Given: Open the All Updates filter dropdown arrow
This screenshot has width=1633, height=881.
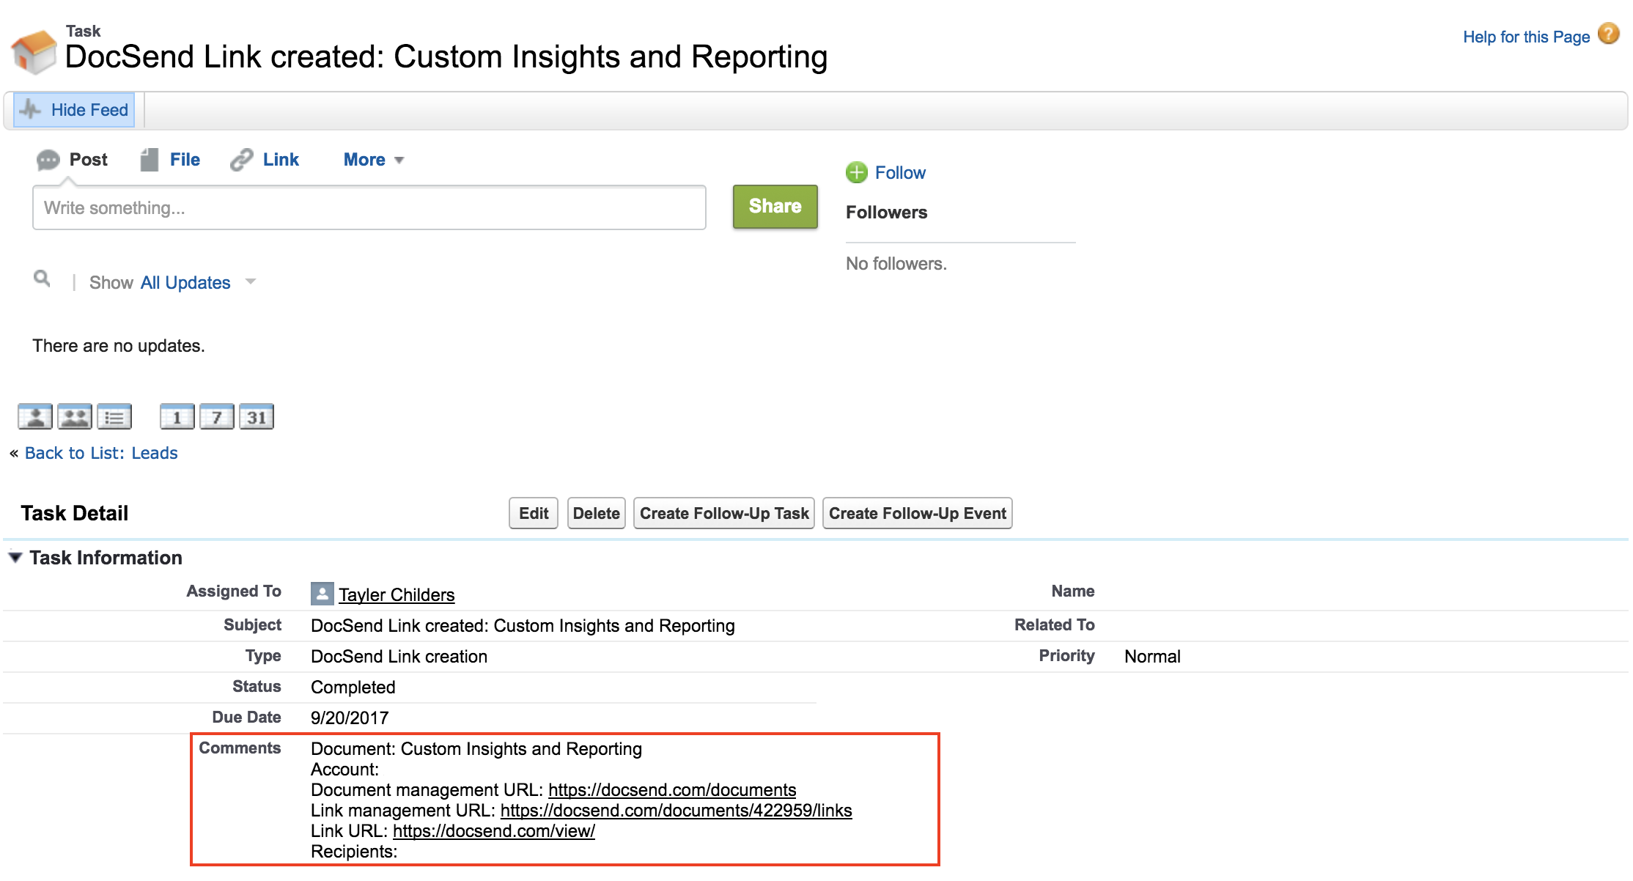Looking at the screenshot, I should point(251,281).
